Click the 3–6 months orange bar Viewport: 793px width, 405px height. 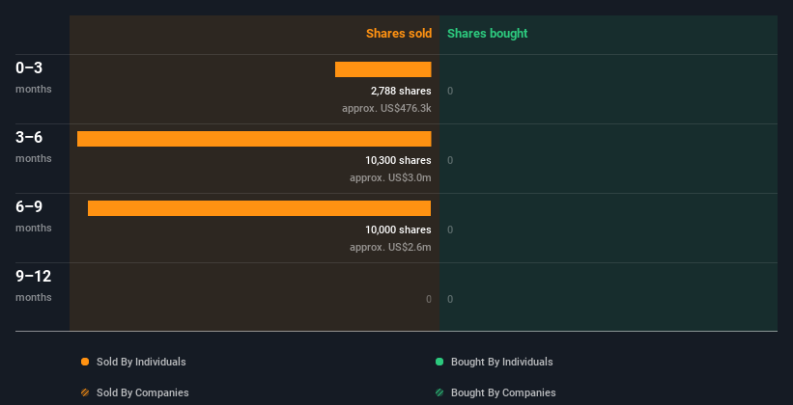pos(254,139)
